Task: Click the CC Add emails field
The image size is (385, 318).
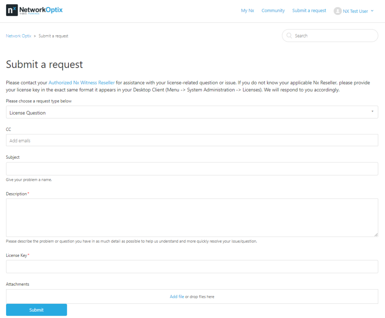Action: (192, 140)
